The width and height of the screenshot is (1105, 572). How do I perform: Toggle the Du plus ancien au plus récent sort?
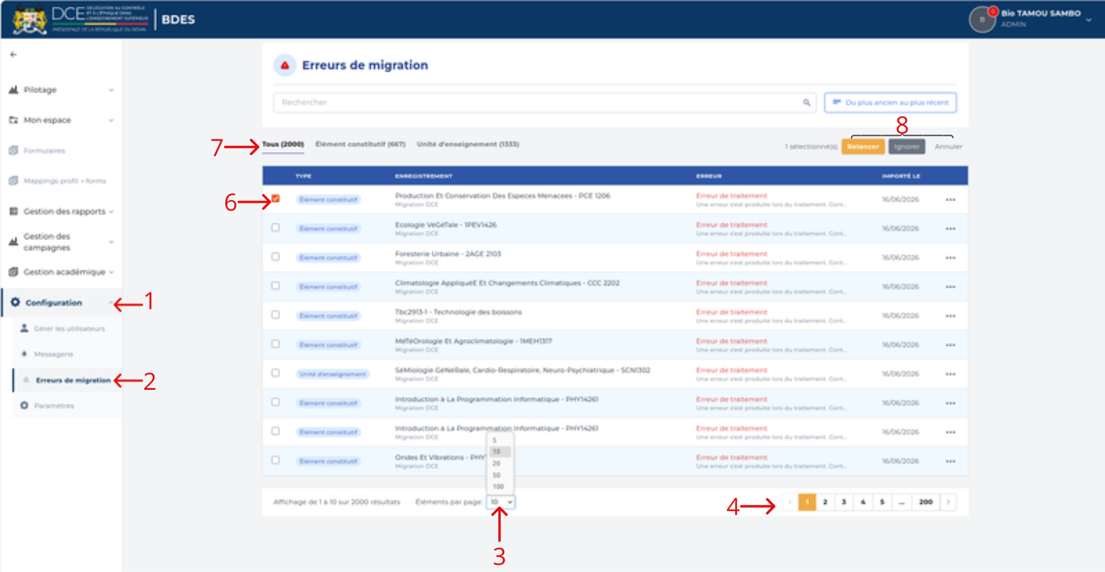coord(890,103)
